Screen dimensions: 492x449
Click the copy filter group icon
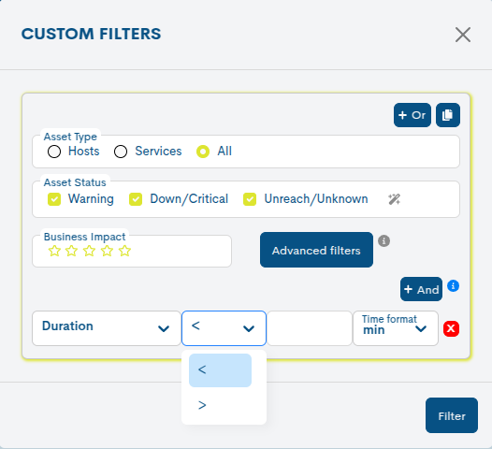click(448, 115)
